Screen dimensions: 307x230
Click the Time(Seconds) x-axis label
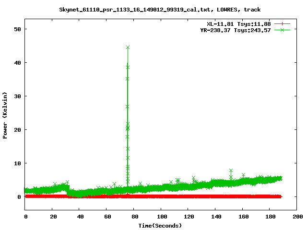point(160,225)
